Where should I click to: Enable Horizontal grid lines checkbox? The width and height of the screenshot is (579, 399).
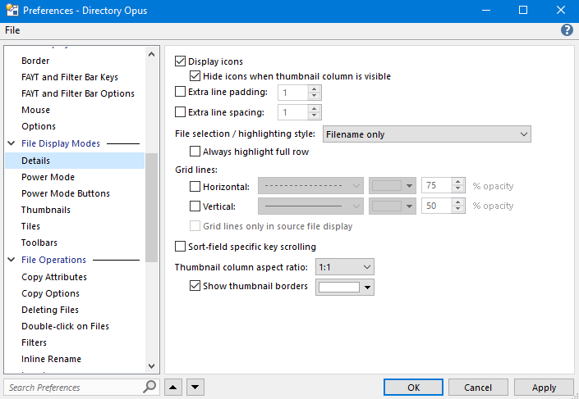point(195,187)
